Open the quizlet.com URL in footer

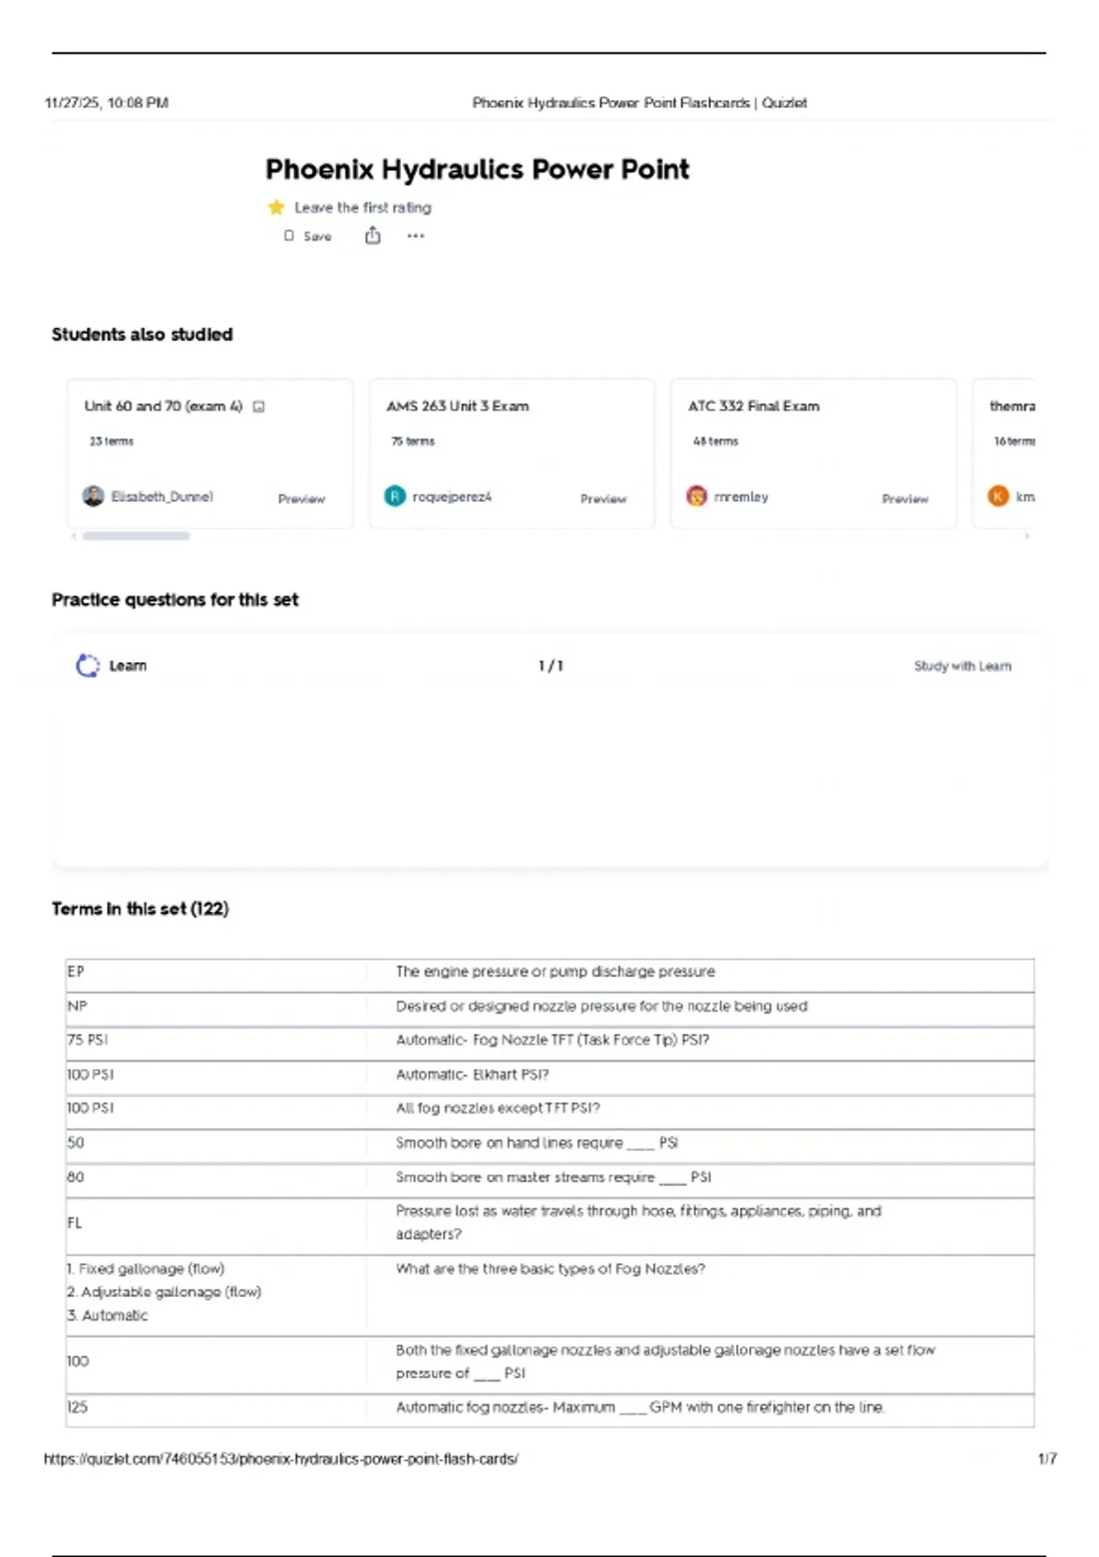point(281,1459)
